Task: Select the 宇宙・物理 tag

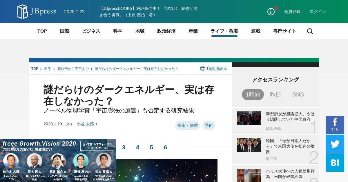Action: point(188,125)
